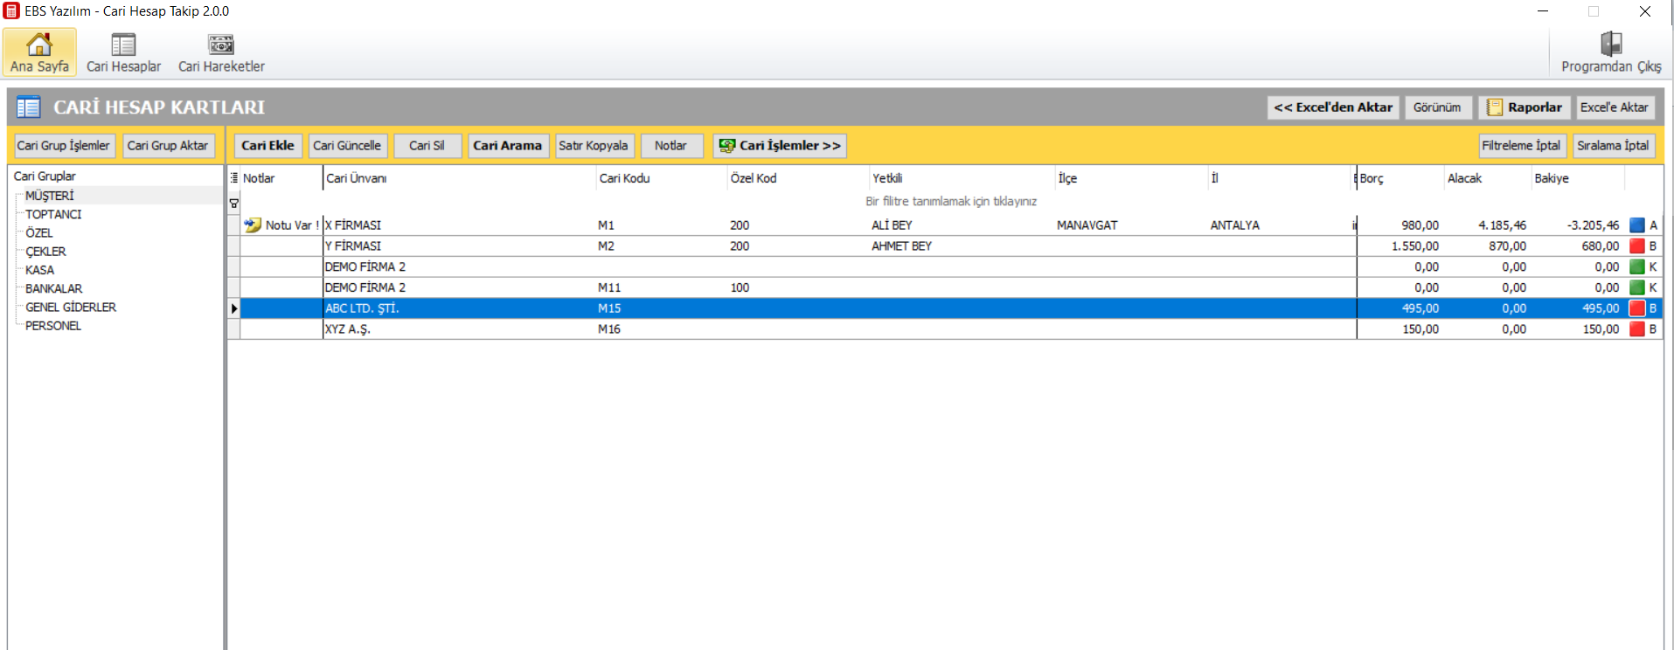This screenshot has height=650, width=1674.
Task: Click the filter funnel icon in grid
Action: tap(233, 203)
